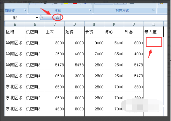Image resolution: width=171 pixels, height=121 pixels.
Task: Select column header C
Action: [55, 24]
